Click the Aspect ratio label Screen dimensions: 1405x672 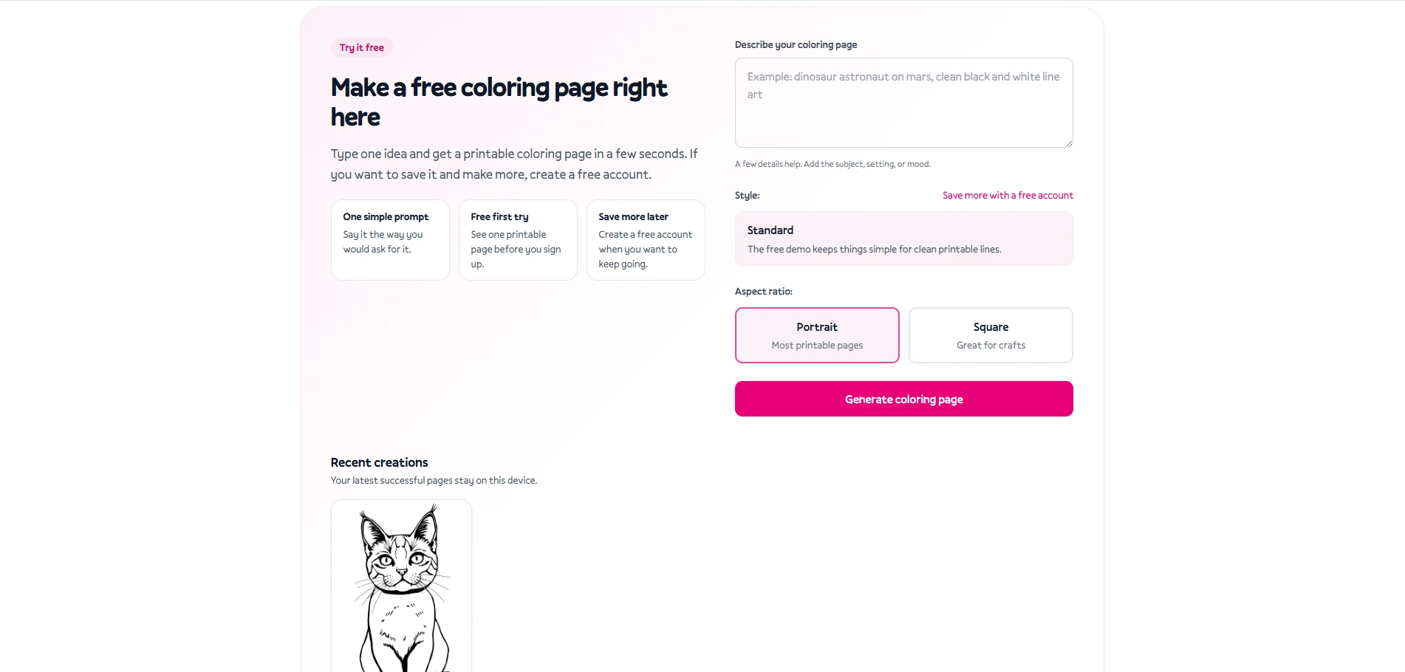pyautogui.click(x=764, y=291)
